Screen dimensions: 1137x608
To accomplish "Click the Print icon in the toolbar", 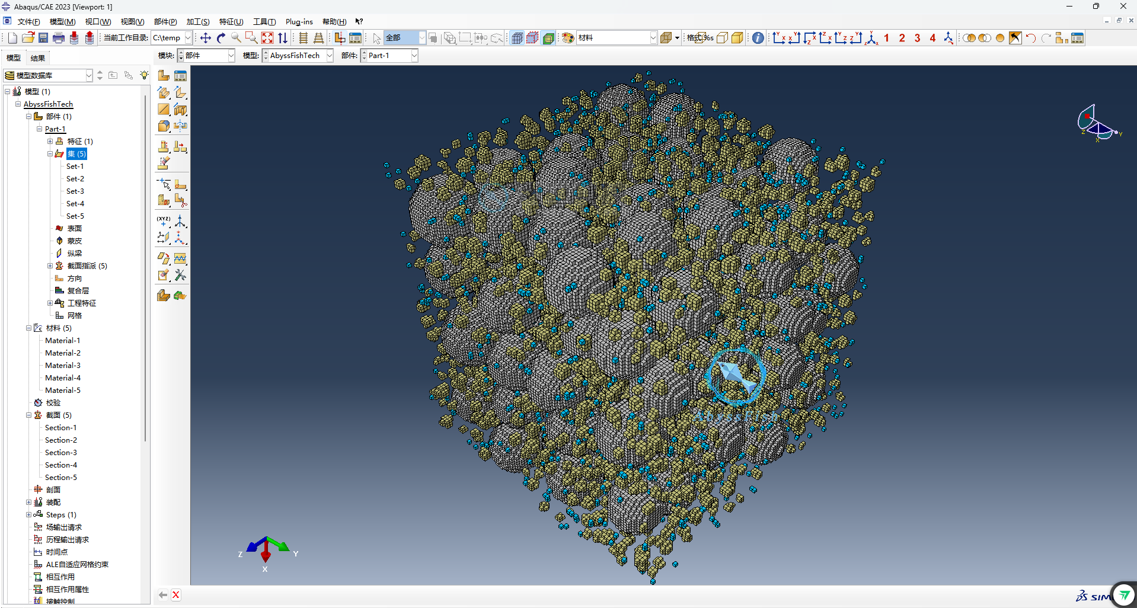I will (x=59, y=38).
